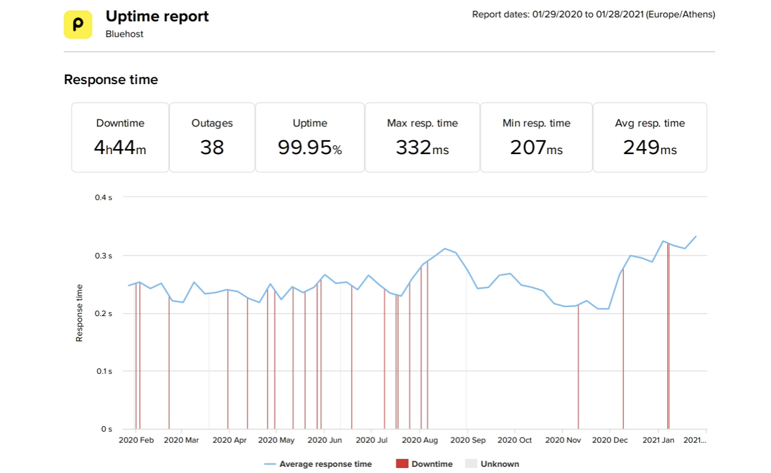Select the Downtime 4h44m stat card
Image resolution: width=771 pixels, height=473 pixels.
click(120, 137)
